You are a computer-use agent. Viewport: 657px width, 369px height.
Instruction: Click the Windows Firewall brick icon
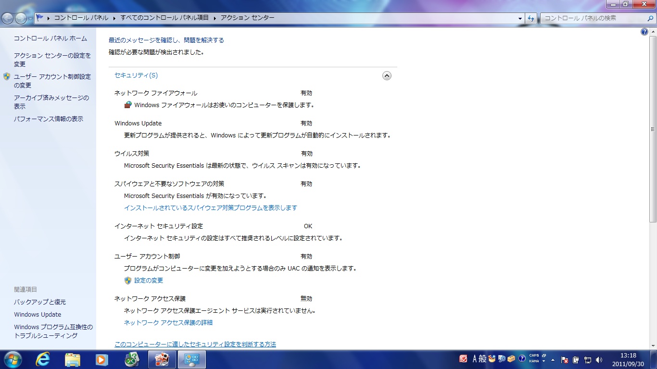pos(128,105)
